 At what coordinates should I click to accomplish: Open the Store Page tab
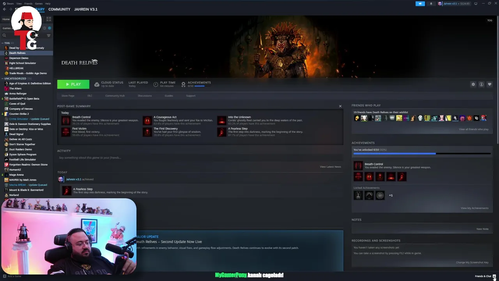click(68, 96)
